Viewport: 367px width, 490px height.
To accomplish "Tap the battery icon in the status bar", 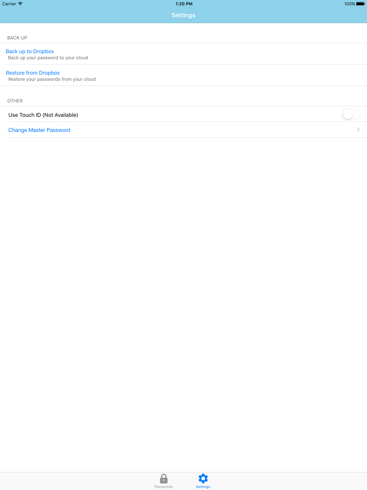I will (x=360, y=4).
